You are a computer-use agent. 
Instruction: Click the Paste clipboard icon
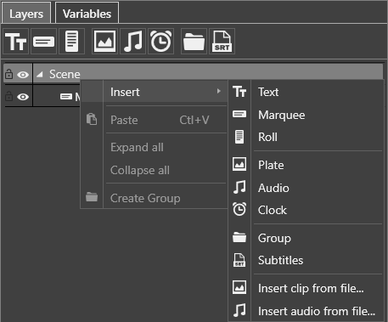click(x=92, y=119)
